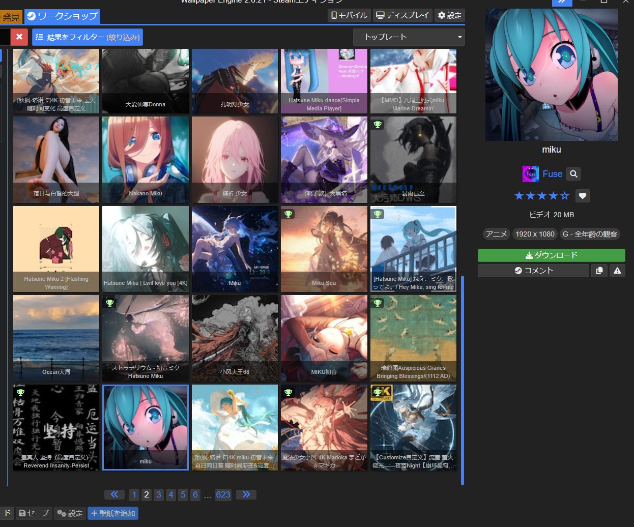Report the wallpaper with the warning triangle icon

click(x=617, y=271)
